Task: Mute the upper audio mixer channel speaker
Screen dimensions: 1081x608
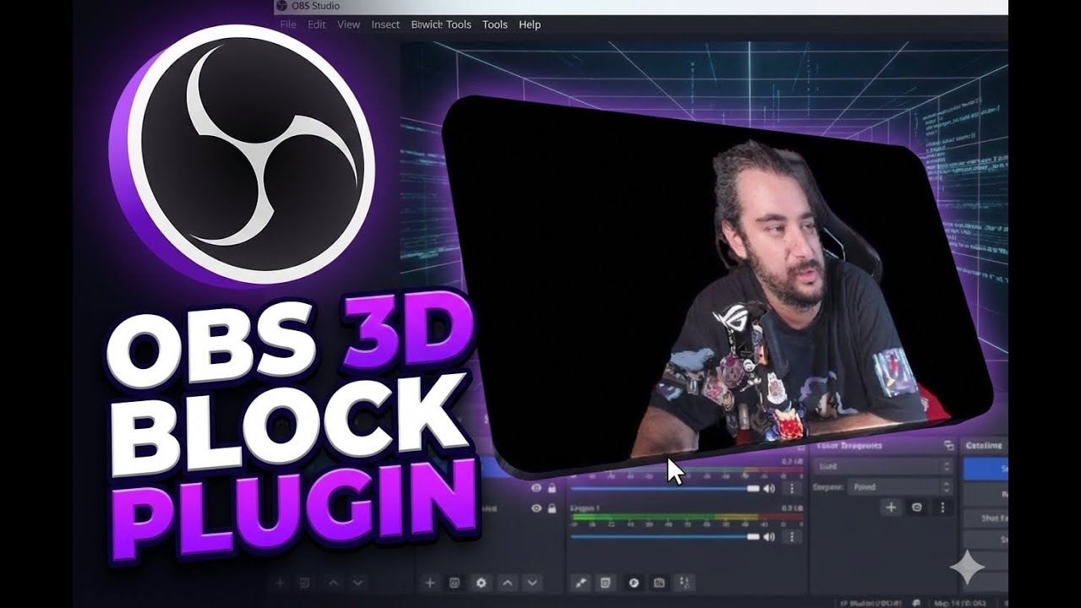Action: coord(769,488)
